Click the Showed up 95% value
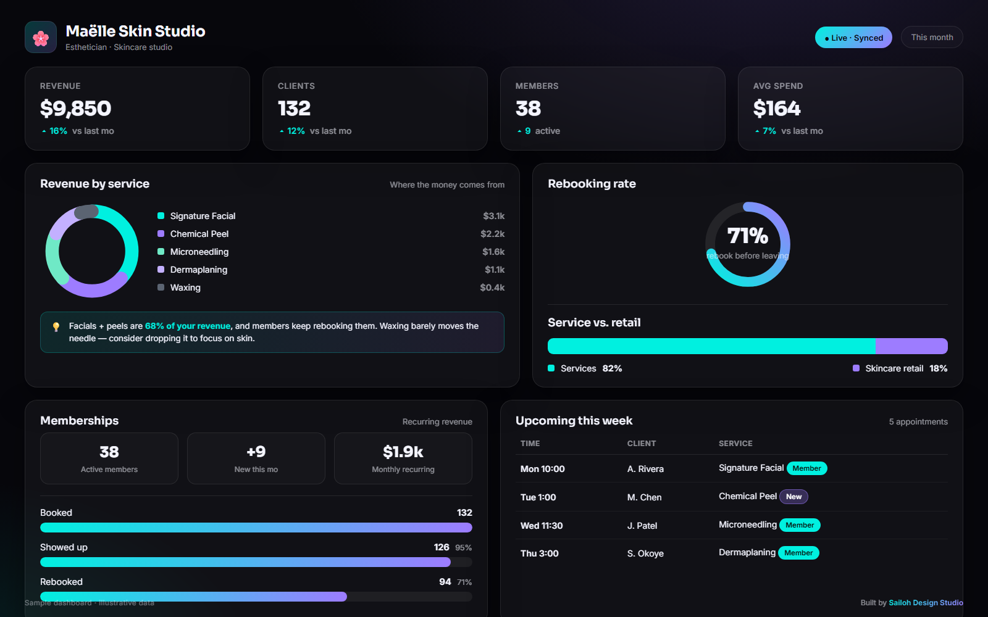988x617 pixels. coord(463,548)
